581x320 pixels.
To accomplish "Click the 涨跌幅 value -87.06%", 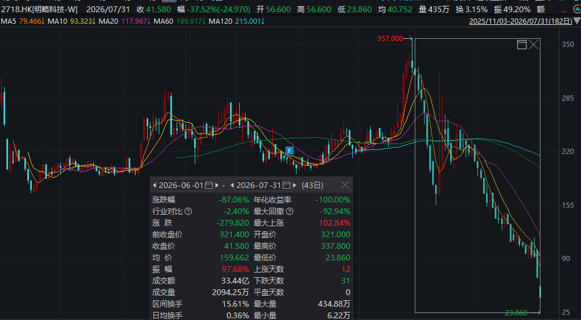I will point(234,200).
